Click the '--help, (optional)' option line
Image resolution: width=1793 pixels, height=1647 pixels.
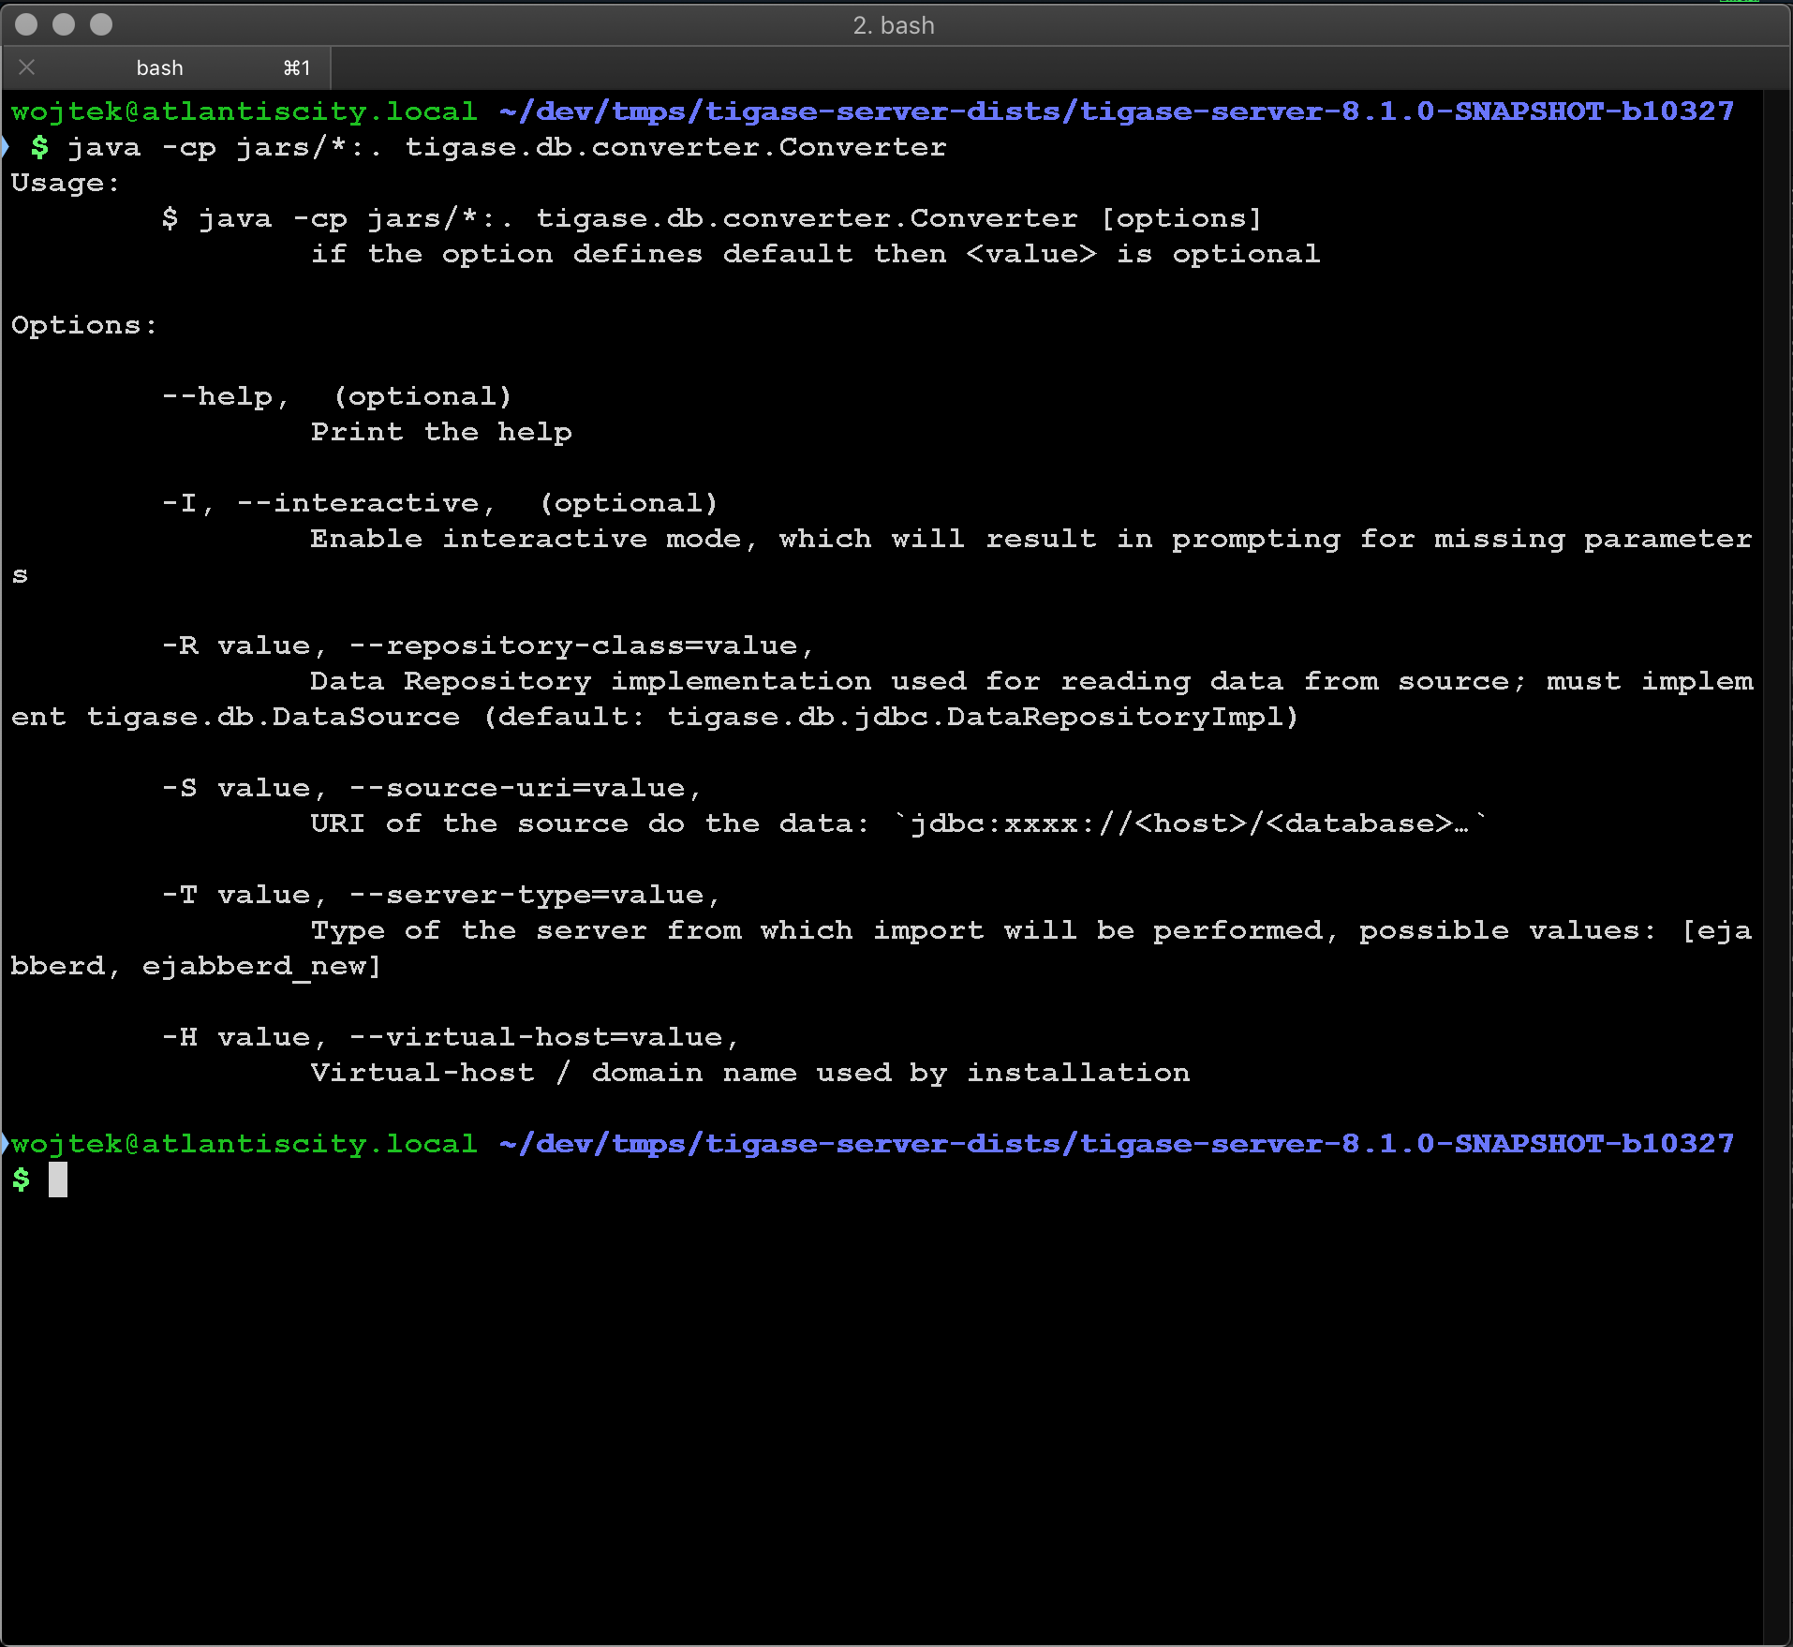(337, 396)
